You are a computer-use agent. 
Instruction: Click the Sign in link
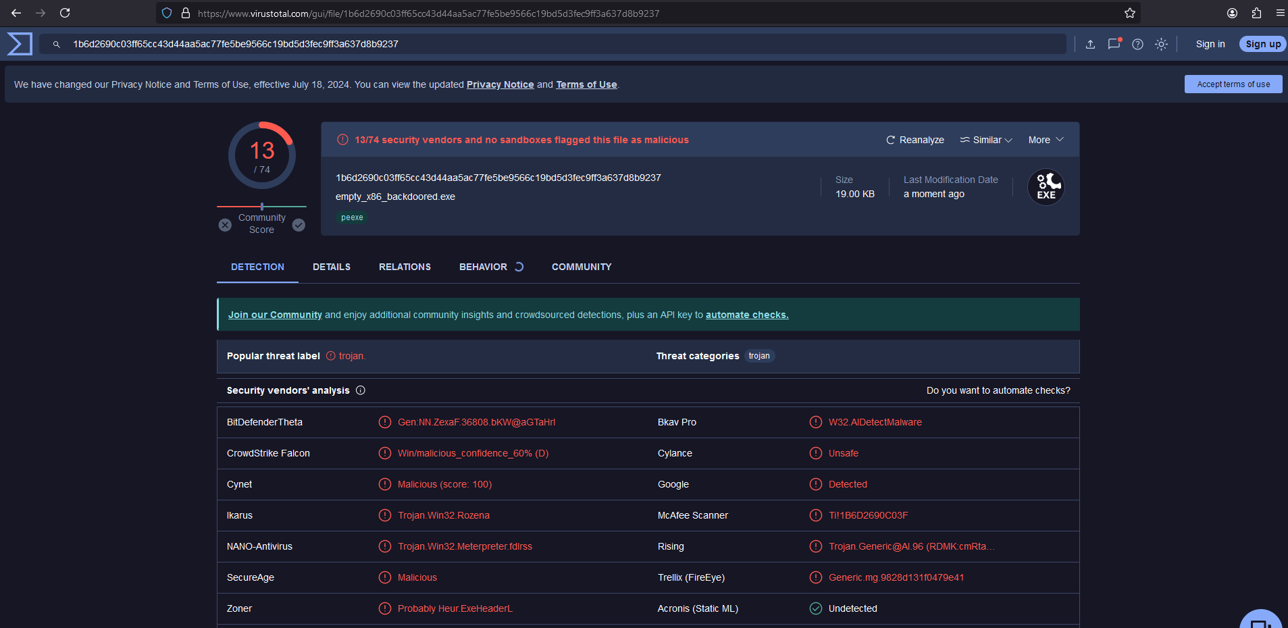pos(1210,44)
